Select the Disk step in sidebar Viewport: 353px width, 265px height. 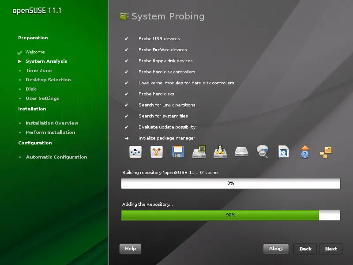point(31,89)
